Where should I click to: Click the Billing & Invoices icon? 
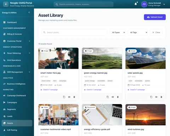4,34
